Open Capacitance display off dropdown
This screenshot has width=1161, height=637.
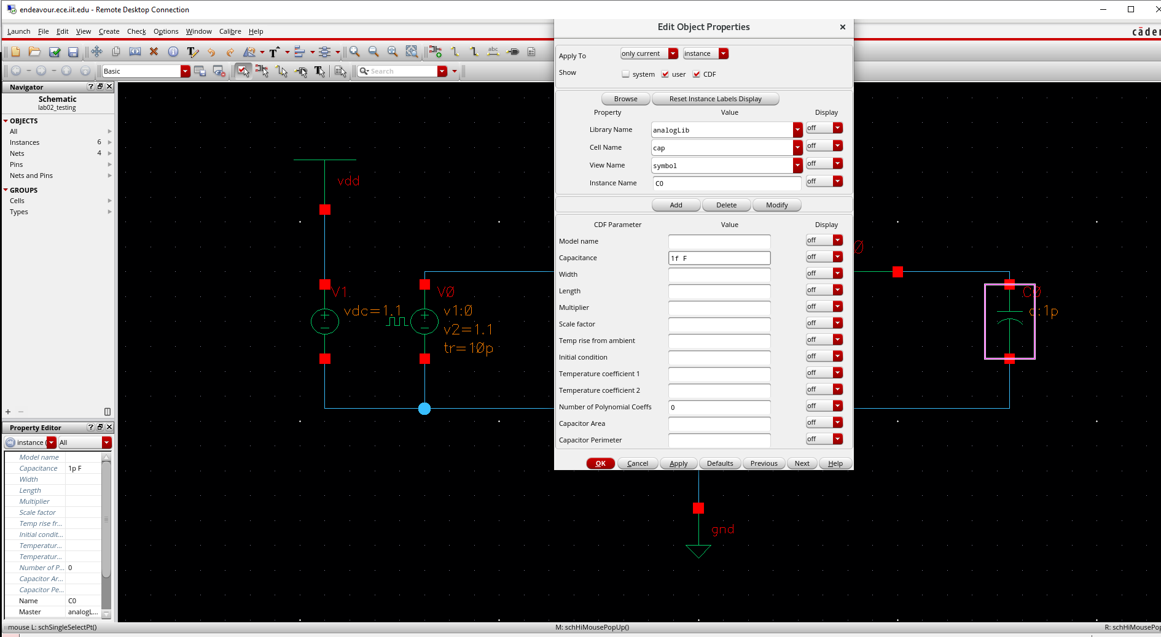click(x=824, y=257)
